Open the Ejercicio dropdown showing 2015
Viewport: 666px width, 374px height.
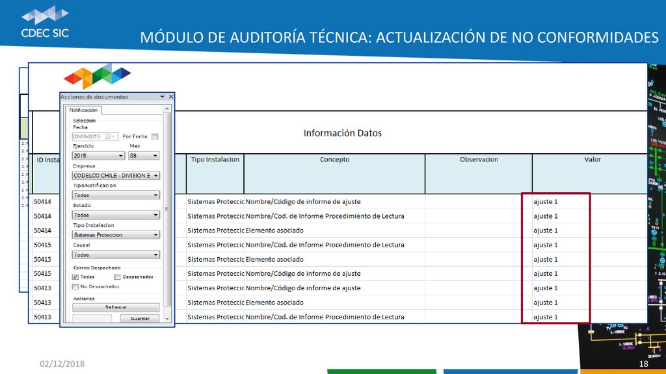98,156
